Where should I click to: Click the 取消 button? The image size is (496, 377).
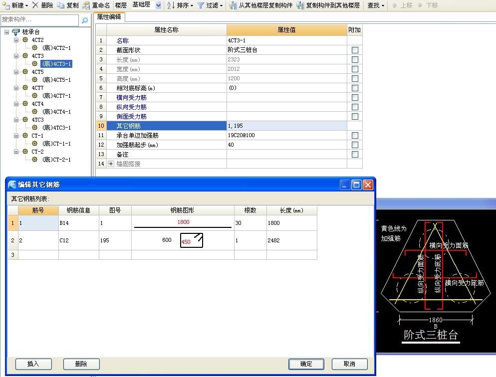(349, 364)
